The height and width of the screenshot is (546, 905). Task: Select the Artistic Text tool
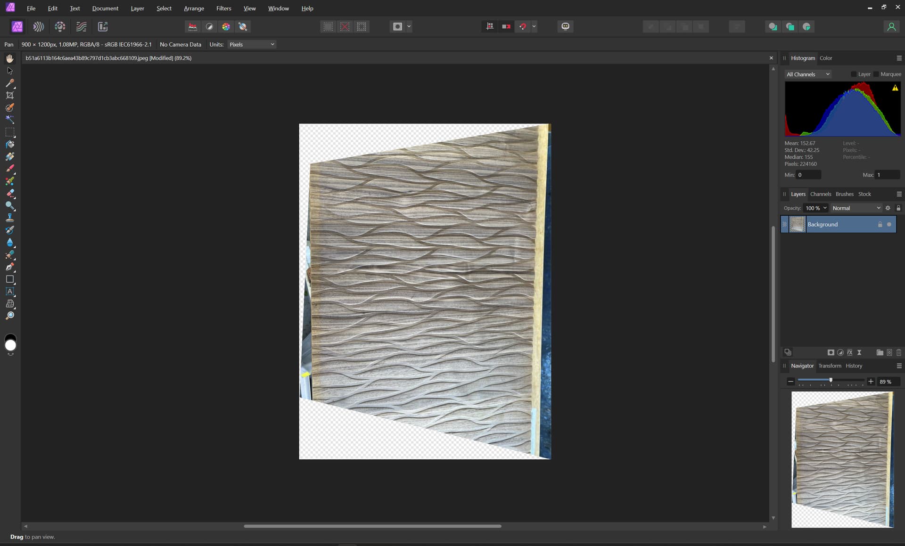[10, 292]
